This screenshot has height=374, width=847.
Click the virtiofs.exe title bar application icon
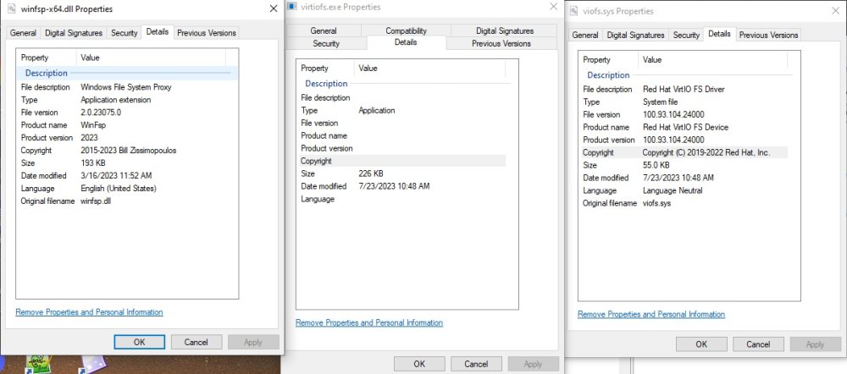point(291,7)
